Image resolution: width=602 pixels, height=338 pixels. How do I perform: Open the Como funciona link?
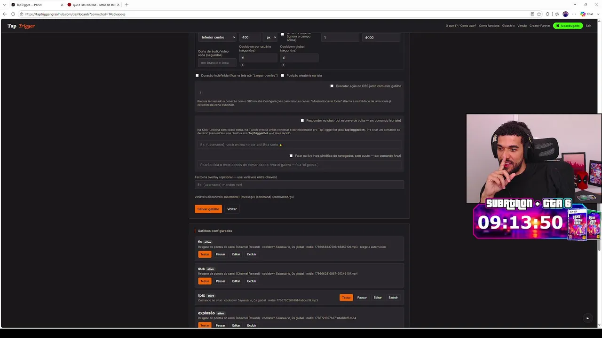click(x=489, y=26)
